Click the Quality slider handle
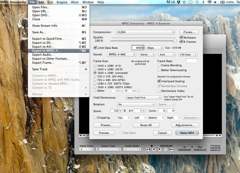This screenshot has width=240, height=173. coord(175,40)
